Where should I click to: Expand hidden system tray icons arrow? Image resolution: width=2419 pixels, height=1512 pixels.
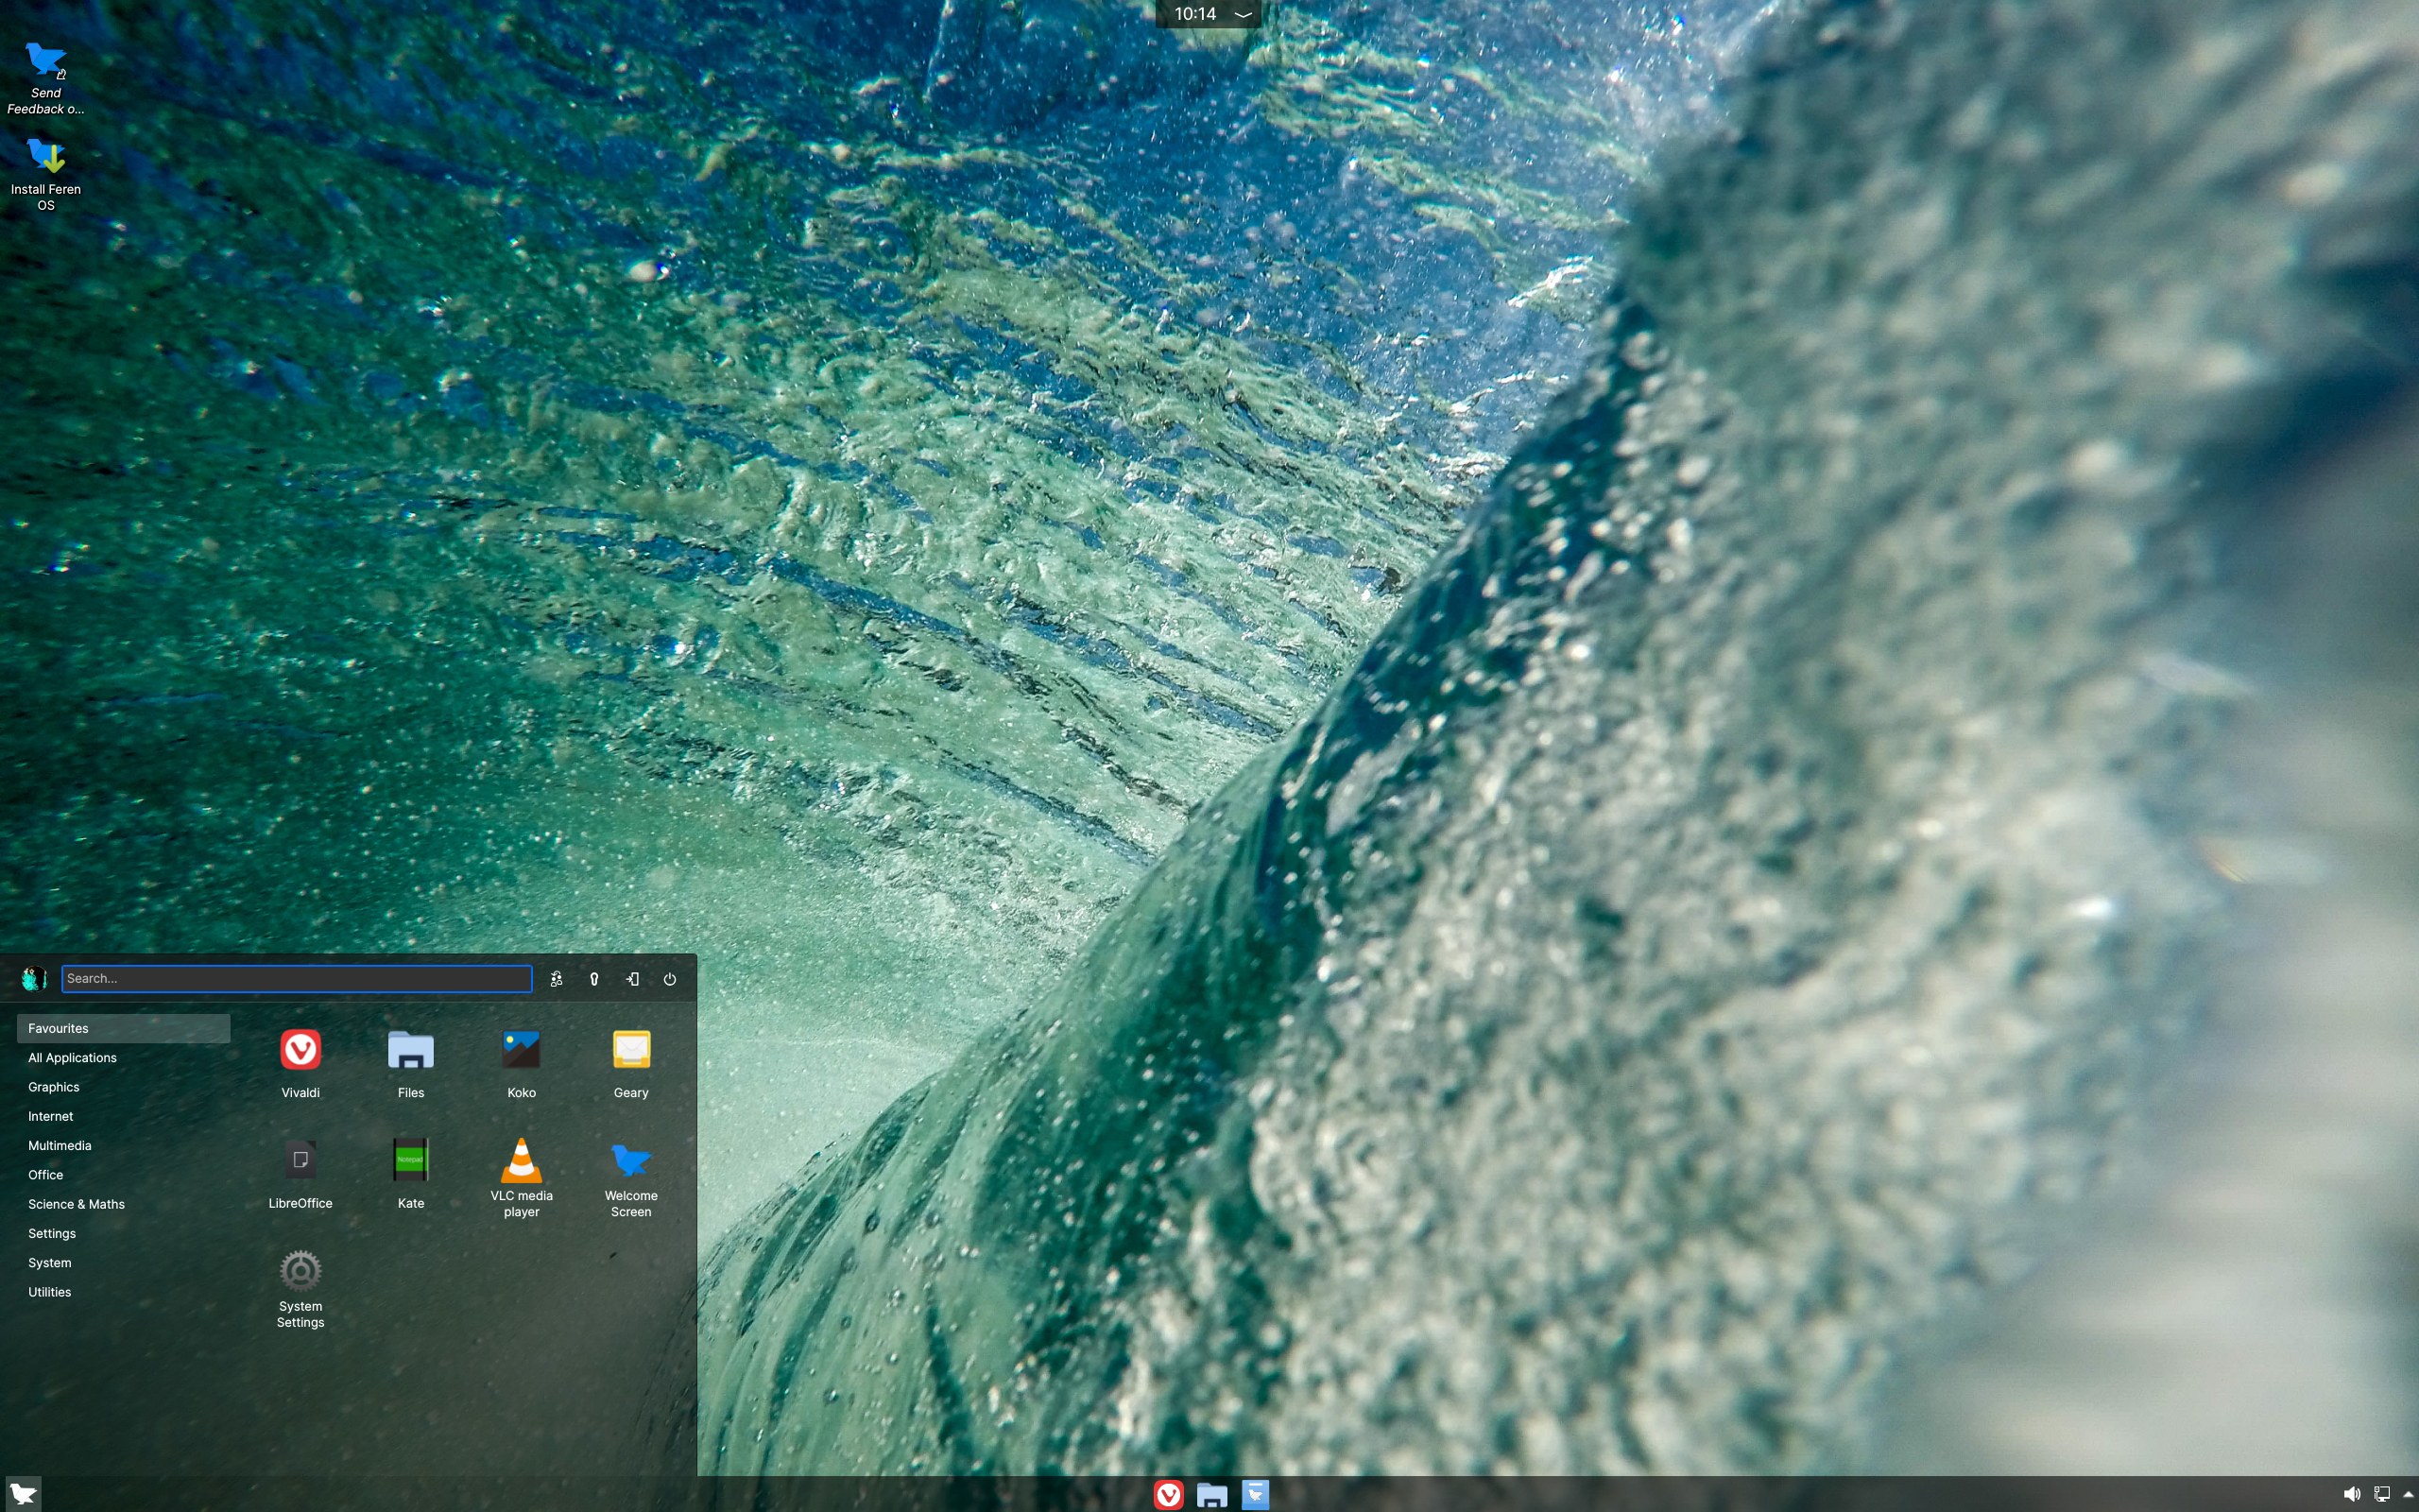pos(2408,1494)
